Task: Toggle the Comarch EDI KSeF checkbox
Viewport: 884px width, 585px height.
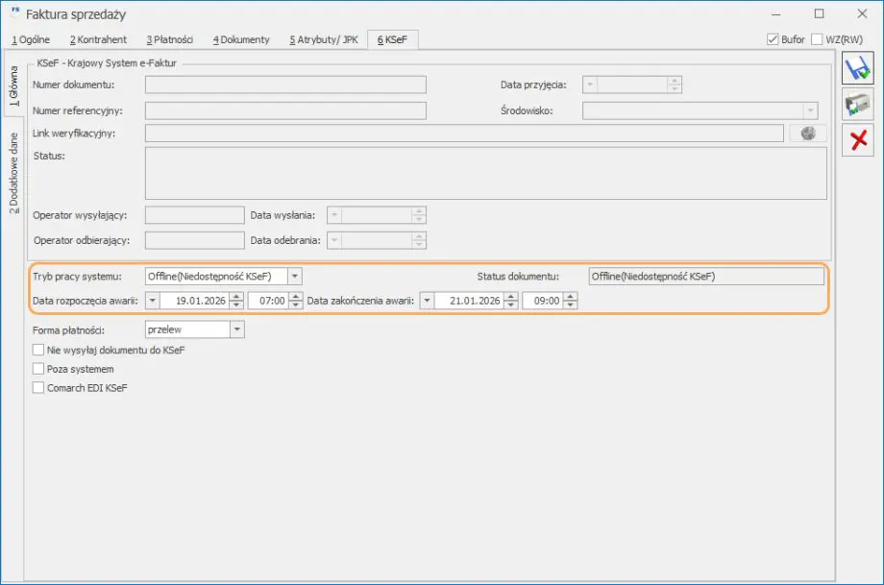Action: (38, 388)
